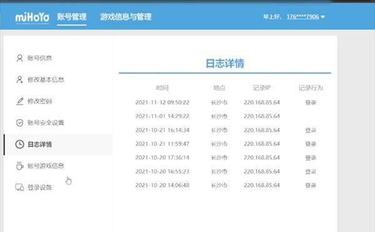
Task: Click IP 220.168.85.64 in 17:36:14 row
Action: coord(262,158)
